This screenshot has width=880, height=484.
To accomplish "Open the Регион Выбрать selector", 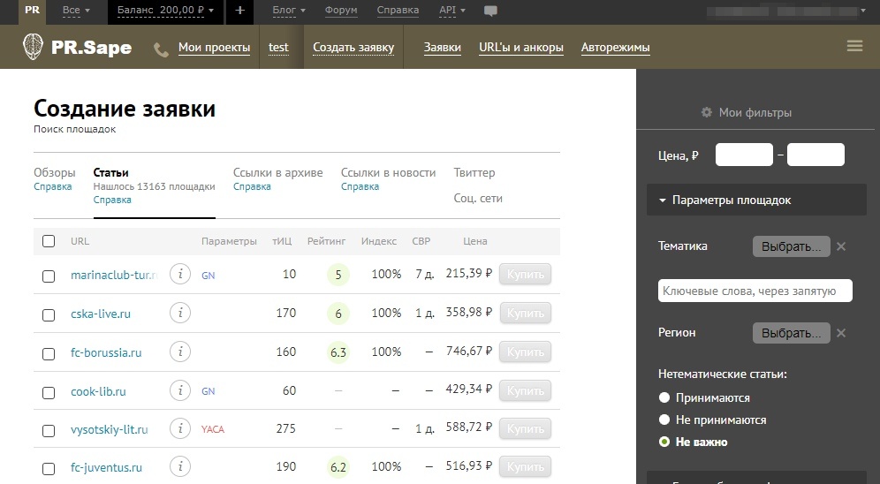I will click(792, 333).
